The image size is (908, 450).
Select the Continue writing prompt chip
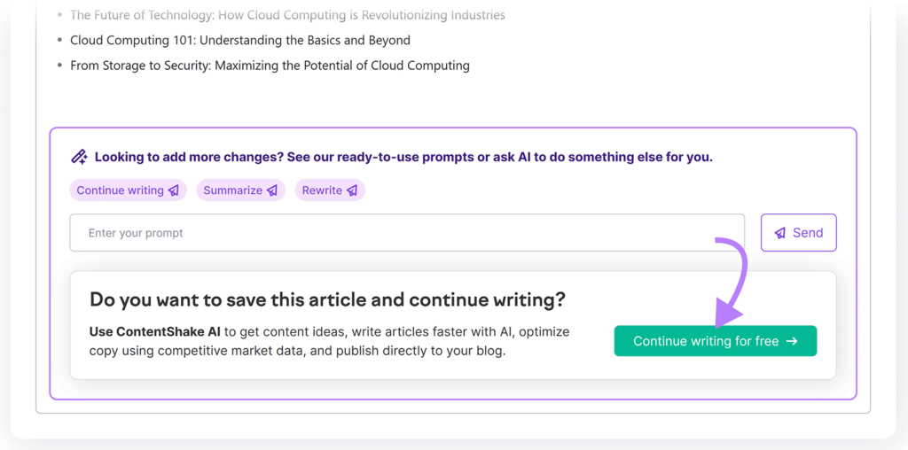pos(128,190)
